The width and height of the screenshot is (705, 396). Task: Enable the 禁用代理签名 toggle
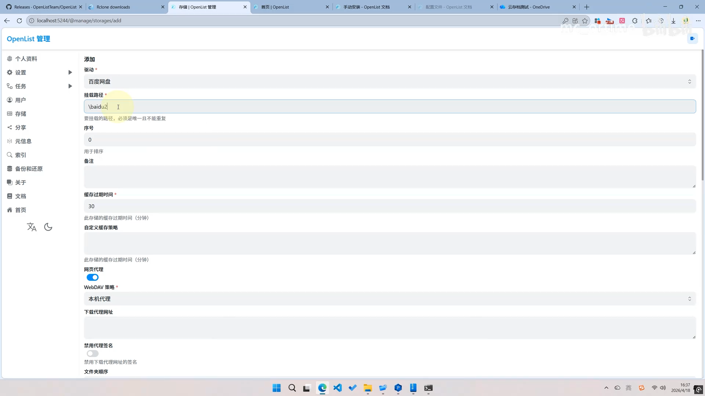(93, 353)
